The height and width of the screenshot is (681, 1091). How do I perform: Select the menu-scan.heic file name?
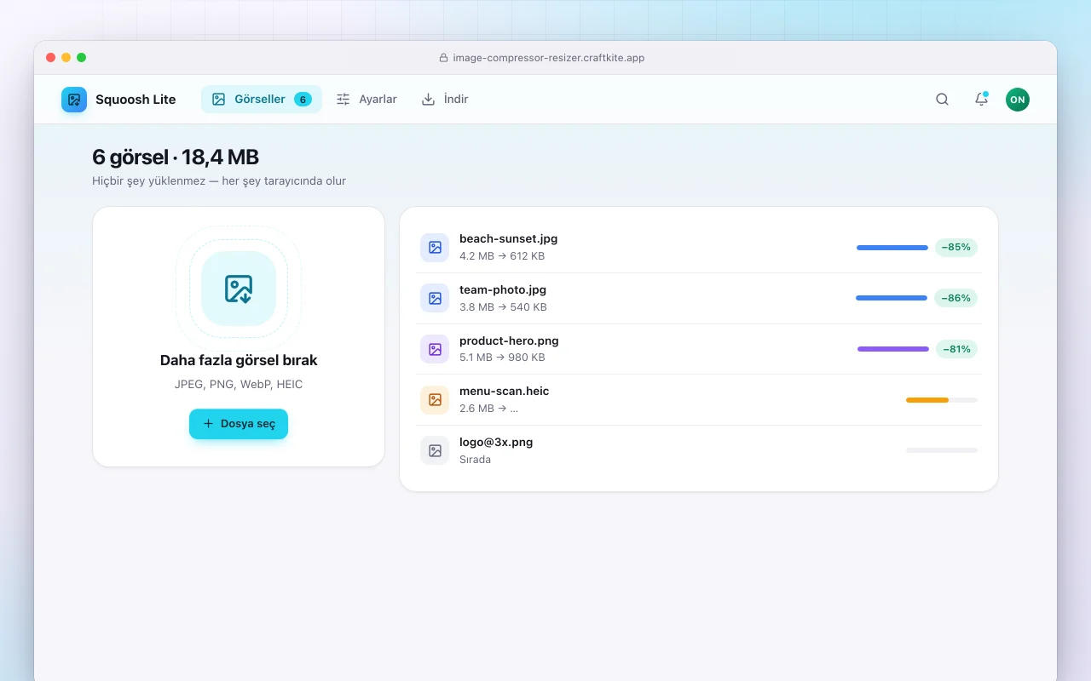click(505, 392)
